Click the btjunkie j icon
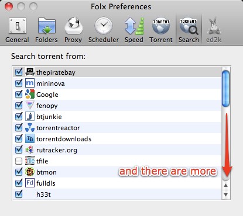 (x=30, y=117)
